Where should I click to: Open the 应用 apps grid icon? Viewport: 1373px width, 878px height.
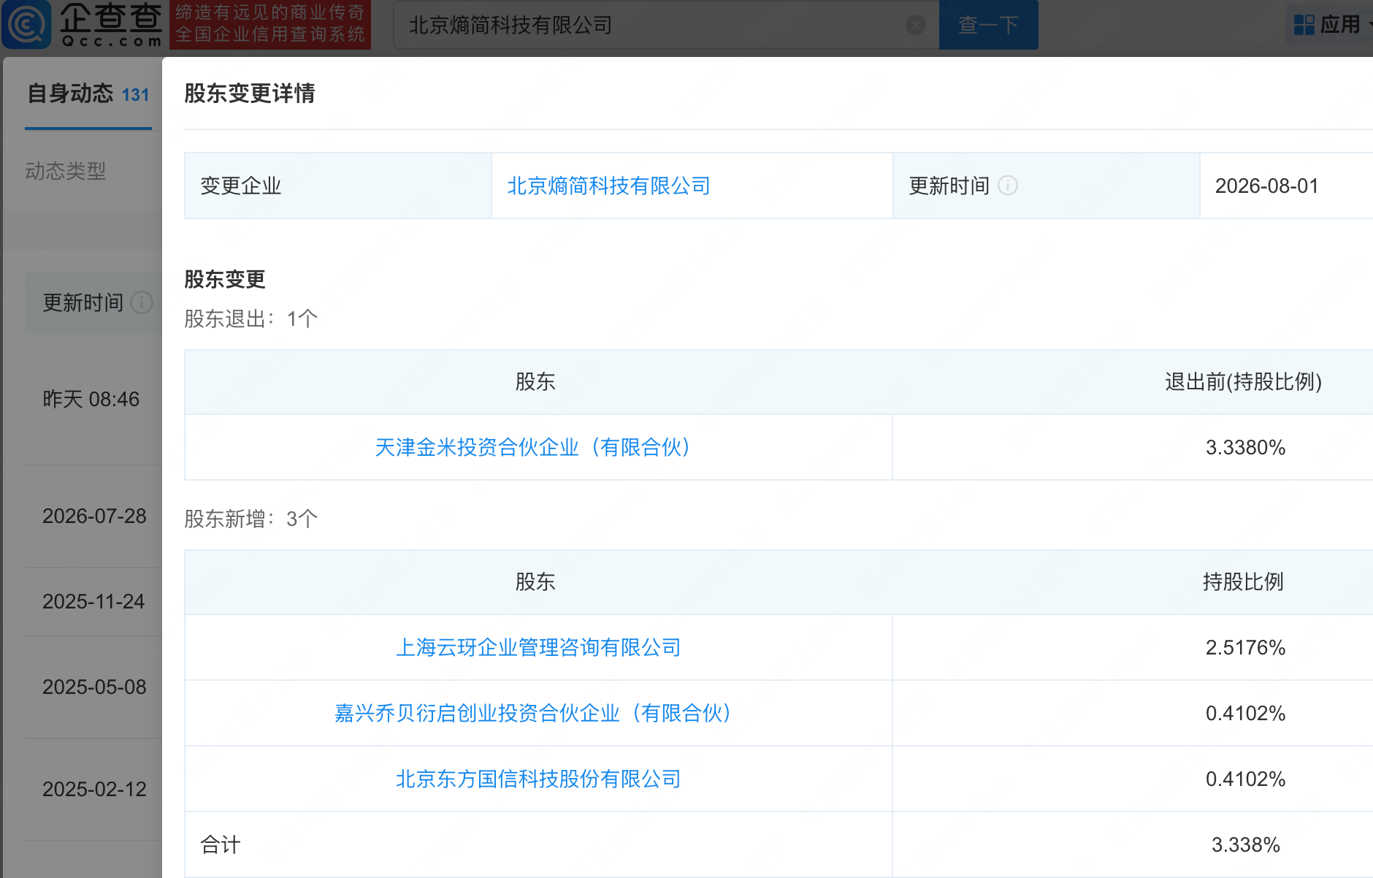1304,25
